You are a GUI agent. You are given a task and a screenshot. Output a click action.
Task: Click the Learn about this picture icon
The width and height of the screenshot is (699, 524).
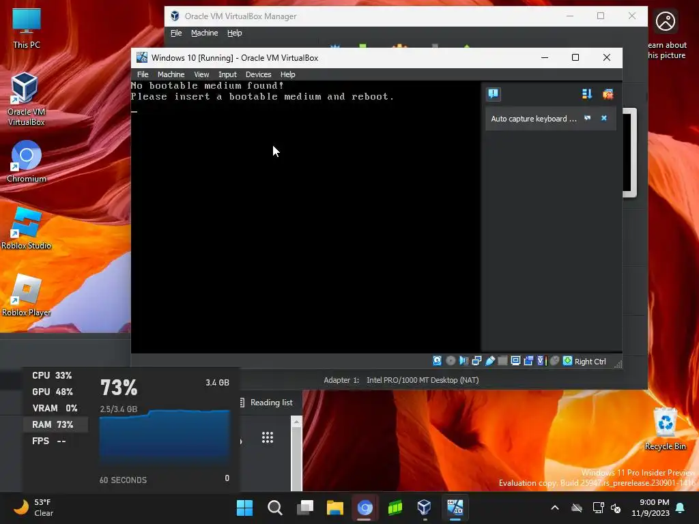665,21
